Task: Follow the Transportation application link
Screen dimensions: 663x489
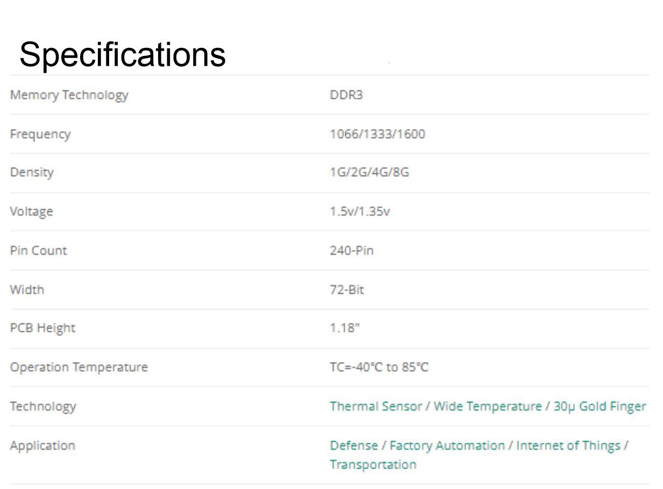Action: (x=373, y=464)
